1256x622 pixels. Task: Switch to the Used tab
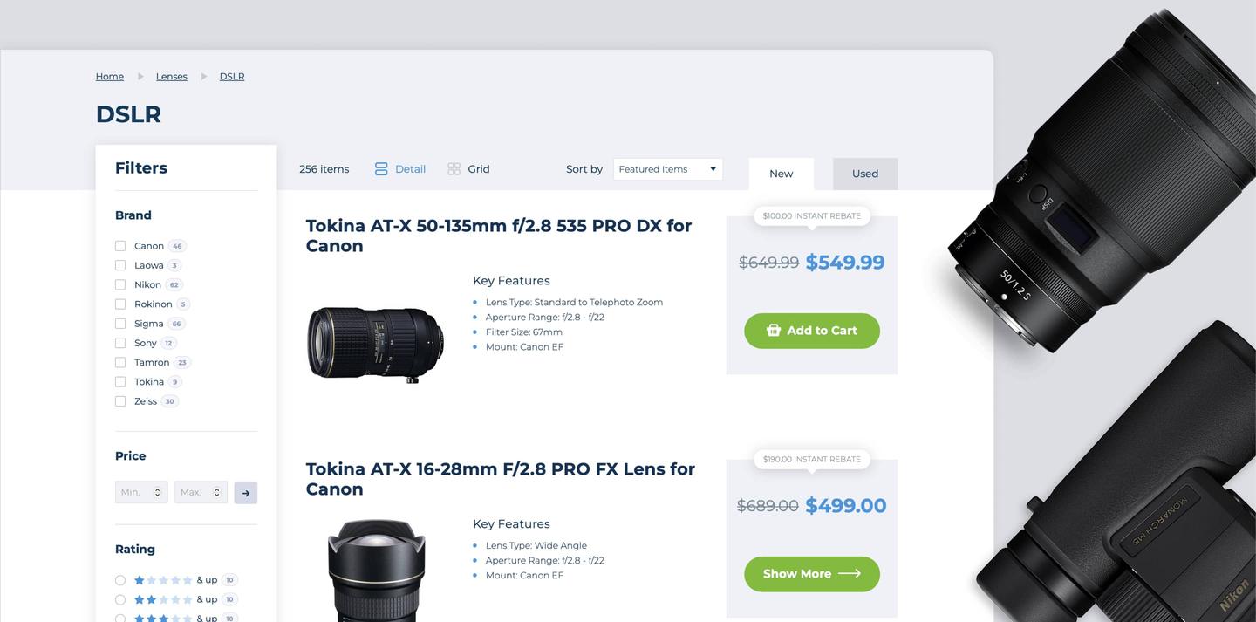865,174
